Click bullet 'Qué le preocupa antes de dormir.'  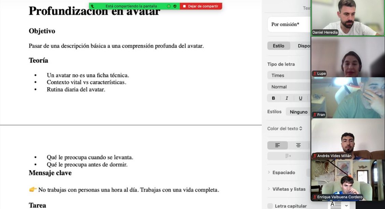[87, 164]
